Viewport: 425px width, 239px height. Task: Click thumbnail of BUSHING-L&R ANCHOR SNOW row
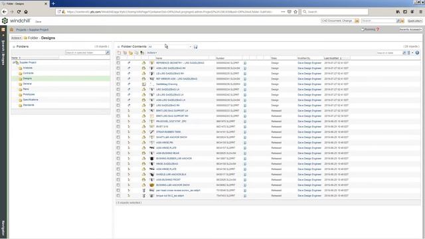[x=152, y=185]
